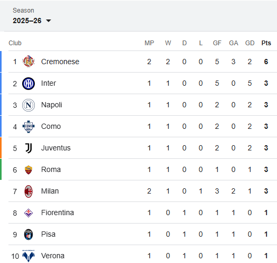
Task: Click the Como club badge
Action: click(x=28, y=126)
